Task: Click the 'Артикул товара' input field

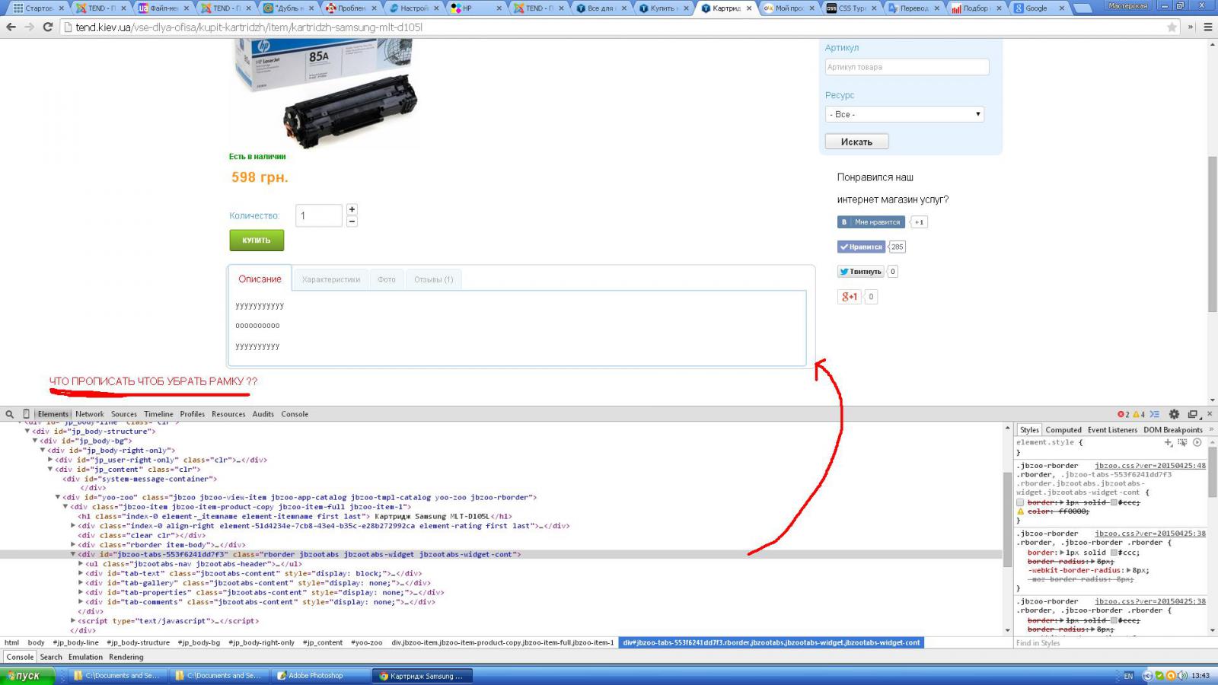Action: coord(907,67)
